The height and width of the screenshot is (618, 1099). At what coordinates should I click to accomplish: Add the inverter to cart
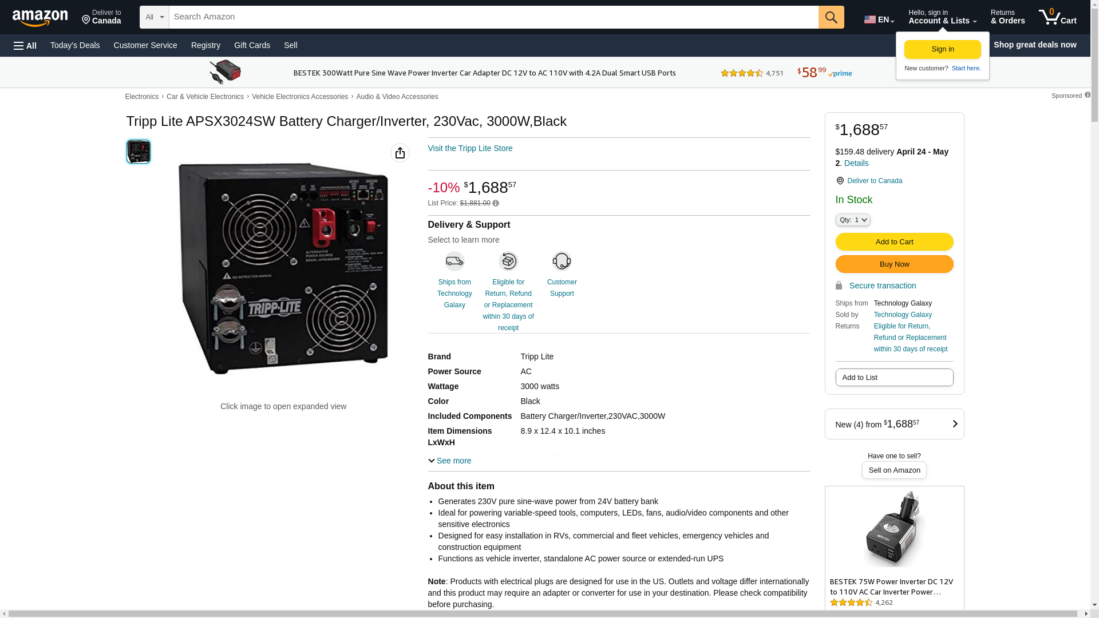click(x=894, y=241)
